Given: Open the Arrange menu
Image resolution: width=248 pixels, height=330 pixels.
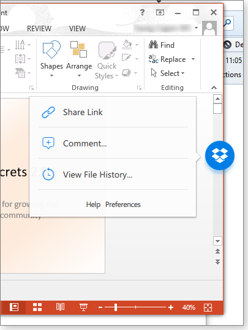Looking at the screenshot, I should (79, 59).
